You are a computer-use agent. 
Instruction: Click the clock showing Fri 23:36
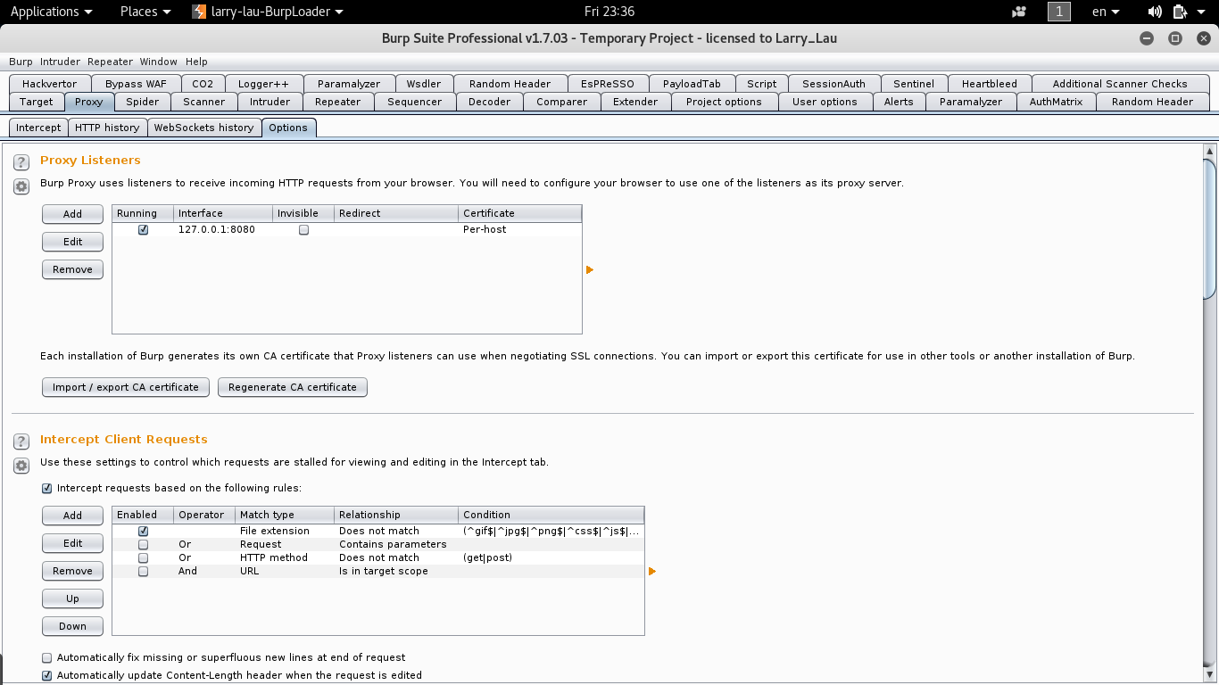point(609,12)
